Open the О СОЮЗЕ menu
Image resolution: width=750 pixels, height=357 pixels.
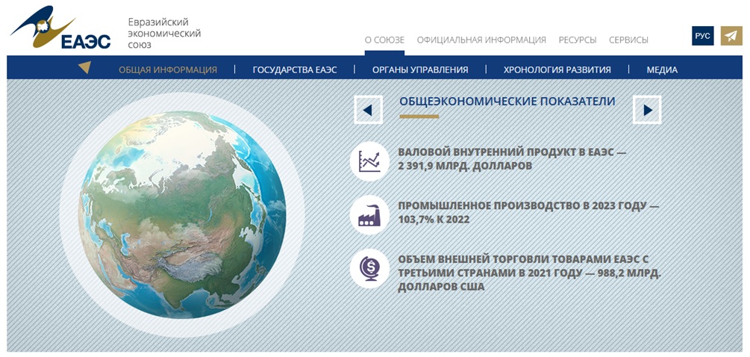pos(384,40)
